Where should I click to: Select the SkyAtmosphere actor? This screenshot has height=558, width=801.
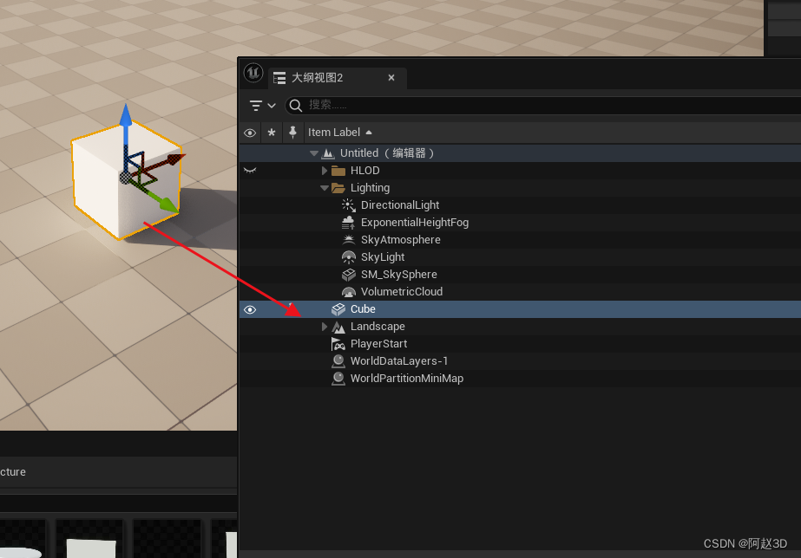[x=401, y=240]
